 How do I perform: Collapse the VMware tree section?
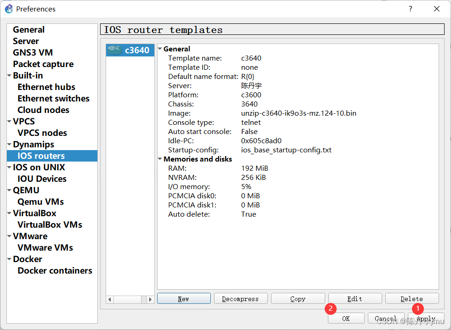pos(10,236)
